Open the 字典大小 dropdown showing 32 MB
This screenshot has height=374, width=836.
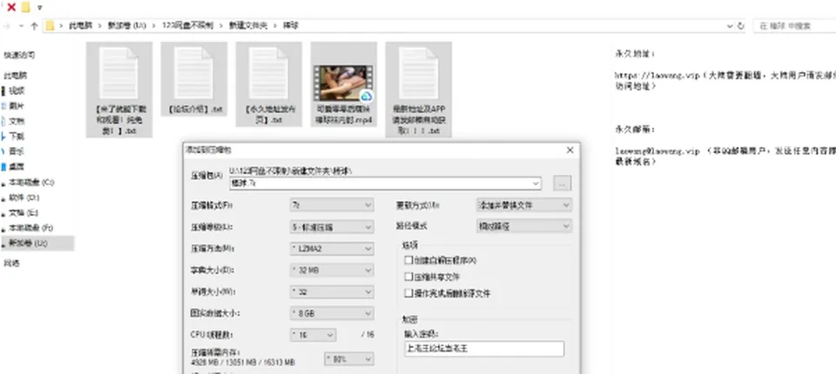(332, 270)
